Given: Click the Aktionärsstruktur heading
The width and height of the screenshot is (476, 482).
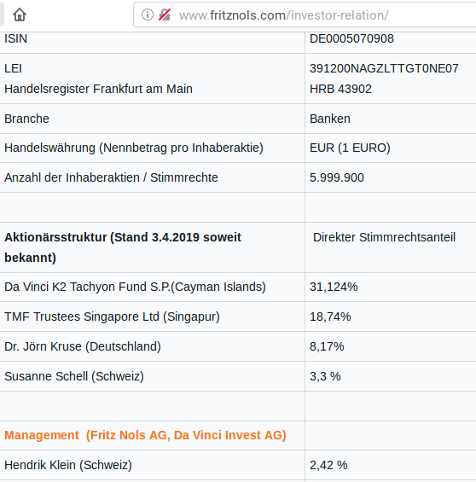Looking at the screenshot, I should (x=123, y=247).
